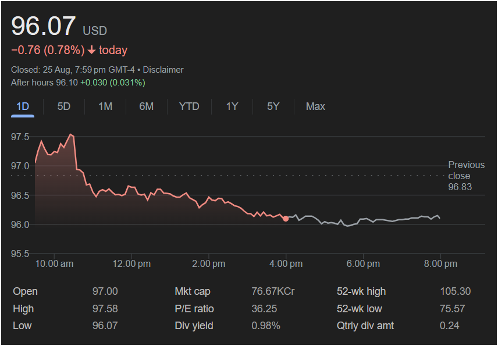Click the Mkt cap value 76.67KCr
This screenshot has width=498, height=346.
point(273,291)
